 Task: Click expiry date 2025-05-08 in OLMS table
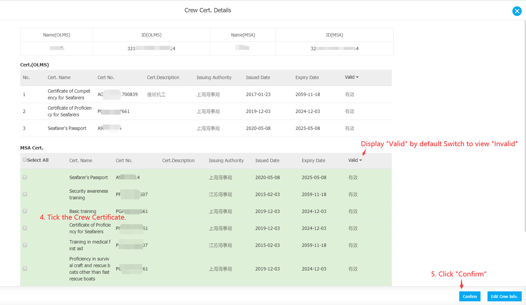307,128
